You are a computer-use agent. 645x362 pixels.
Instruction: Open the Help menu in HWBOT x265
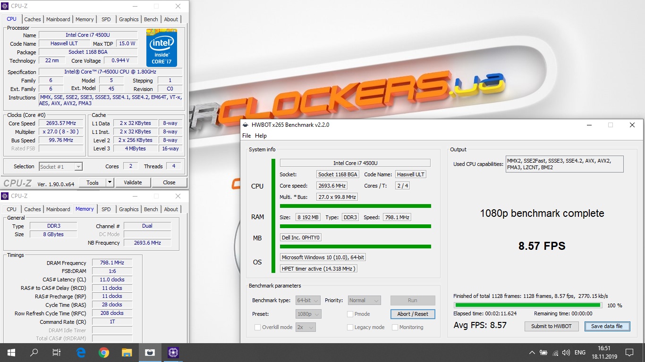tap(261, 136)
